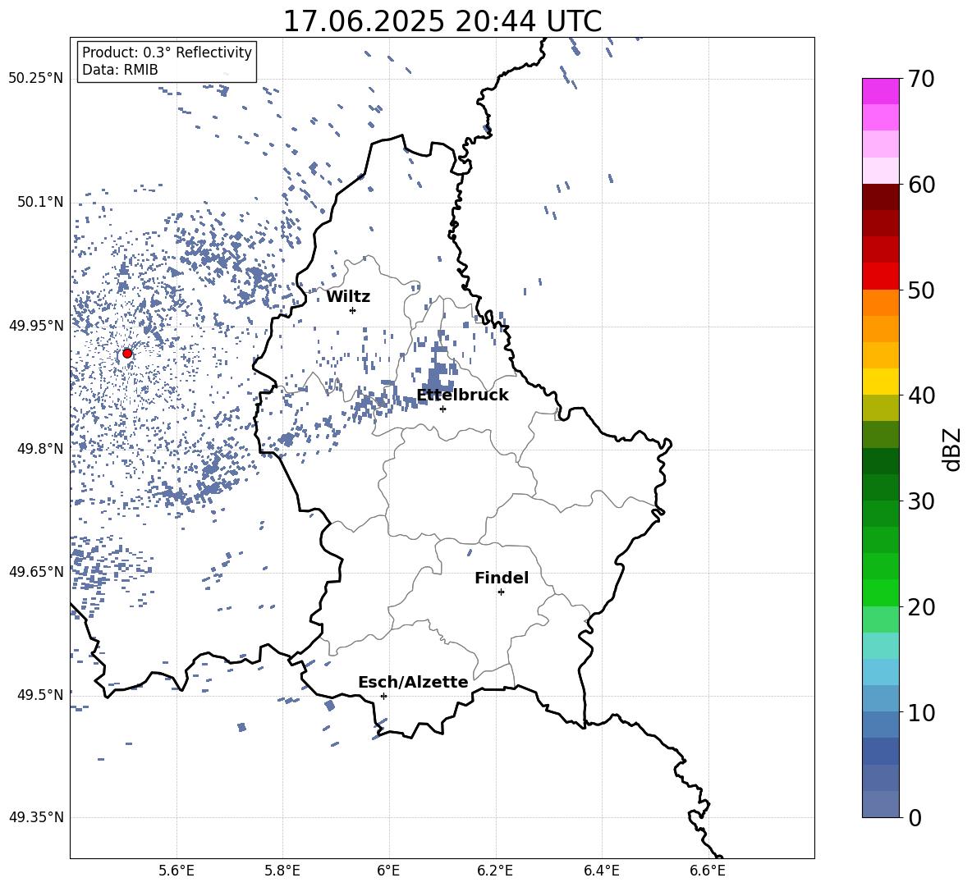Click the colorbar tick label 70
The width and height of the screenshot is (972, 887).
tap(921, 80)
